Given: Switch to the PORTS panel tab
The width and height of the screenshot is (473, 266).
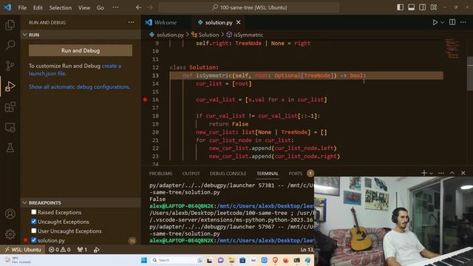Looking at the screenshot, I should coord(296,174).
